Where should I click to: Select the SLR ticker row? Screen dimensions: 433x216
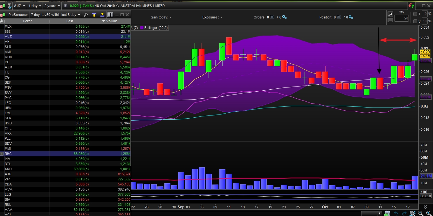(x=65, y=47)
